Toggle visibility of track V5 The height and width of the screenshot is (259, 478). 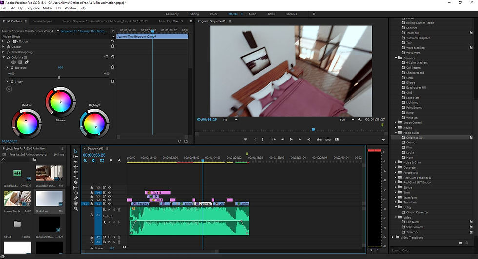pyautogui.click(x=109, y=188)
